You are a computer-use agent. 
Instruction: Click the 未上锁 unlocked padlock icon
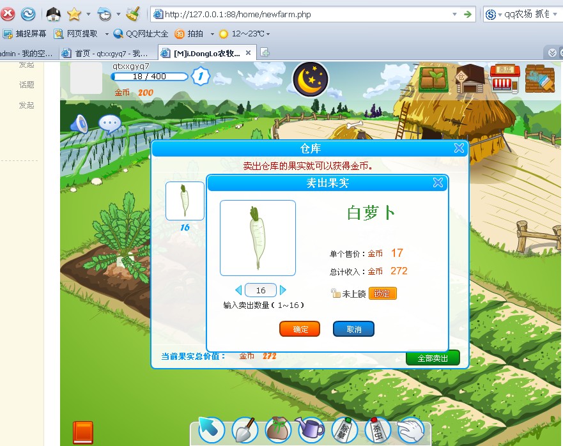[x=335, y=293]
